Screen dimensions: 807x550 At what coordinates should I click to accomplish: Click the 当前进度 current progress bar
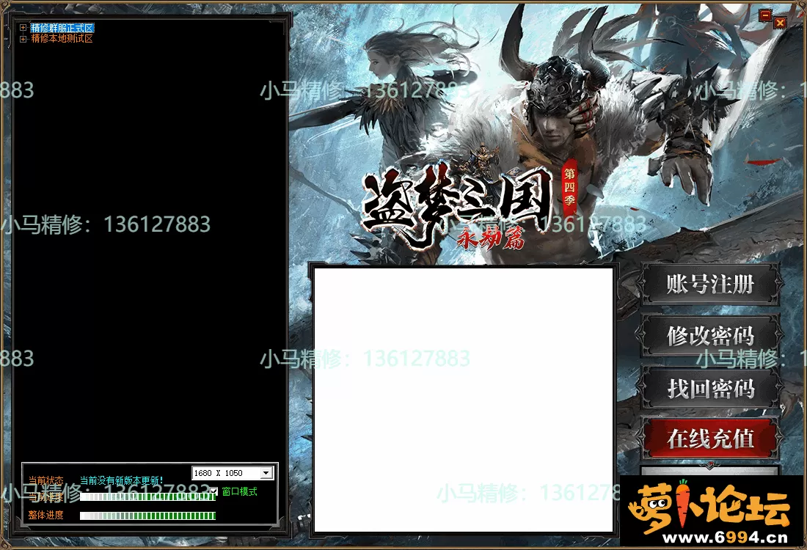[x=147, y=496]
